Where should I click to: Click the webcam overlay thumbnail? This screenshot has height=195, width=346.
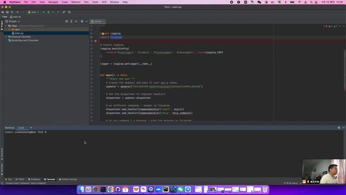coord(324,171)
